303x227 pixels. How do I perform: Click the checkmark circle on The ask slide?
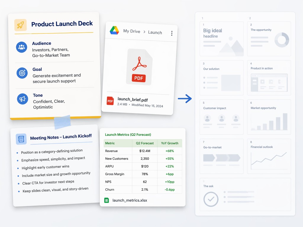pos(211,199)
